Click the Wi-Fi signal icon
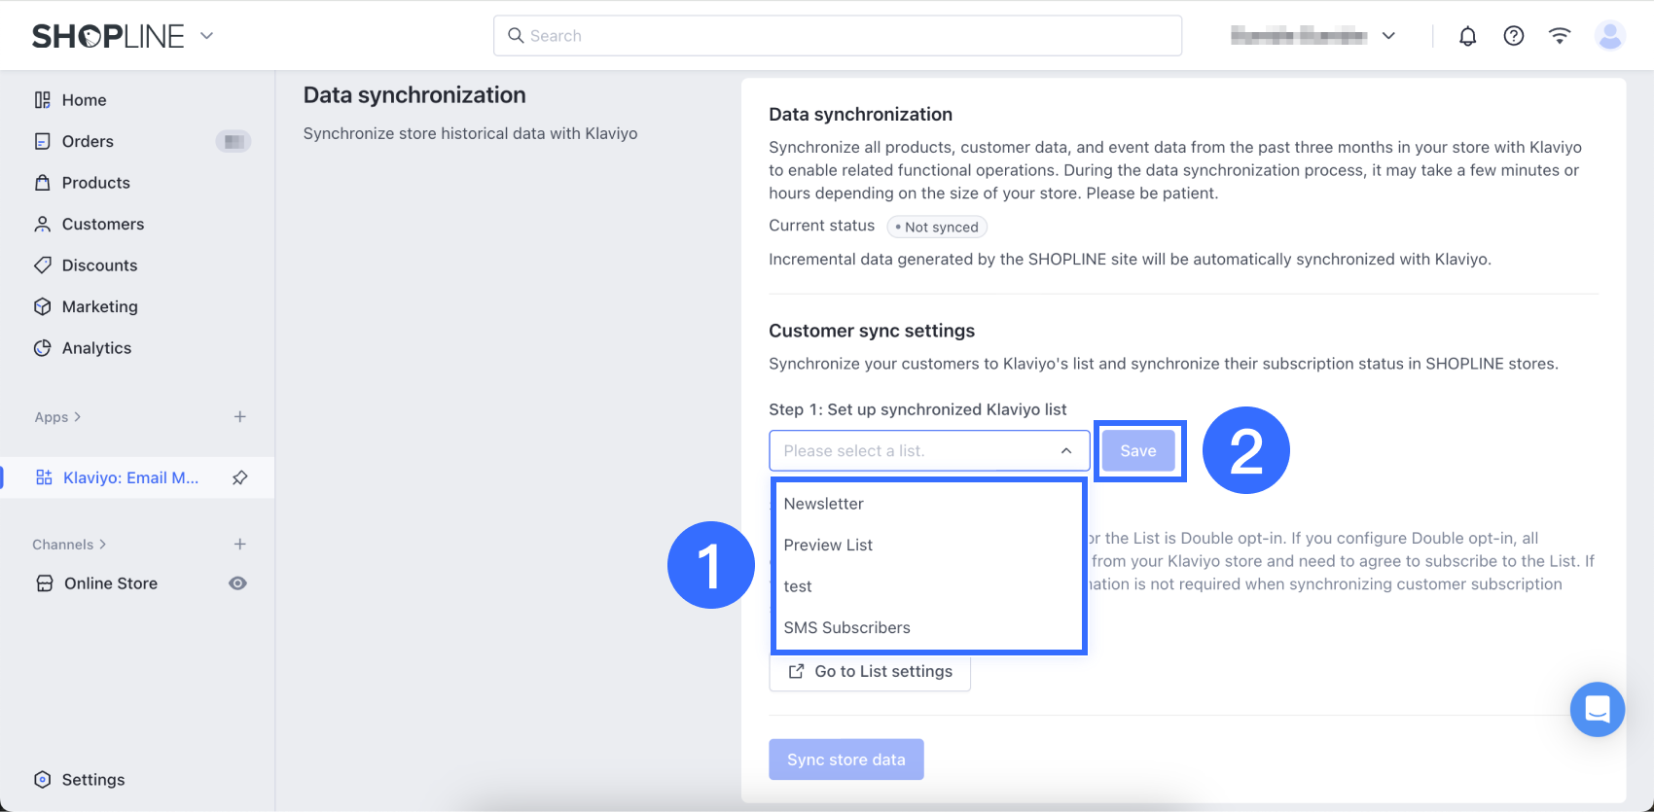 pyautogui.click(x=1560, y=36)
